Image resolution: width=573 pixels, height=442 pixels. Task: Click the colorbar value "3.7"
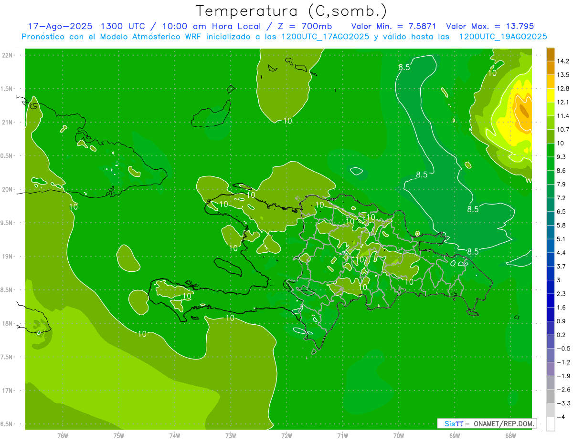562,266
